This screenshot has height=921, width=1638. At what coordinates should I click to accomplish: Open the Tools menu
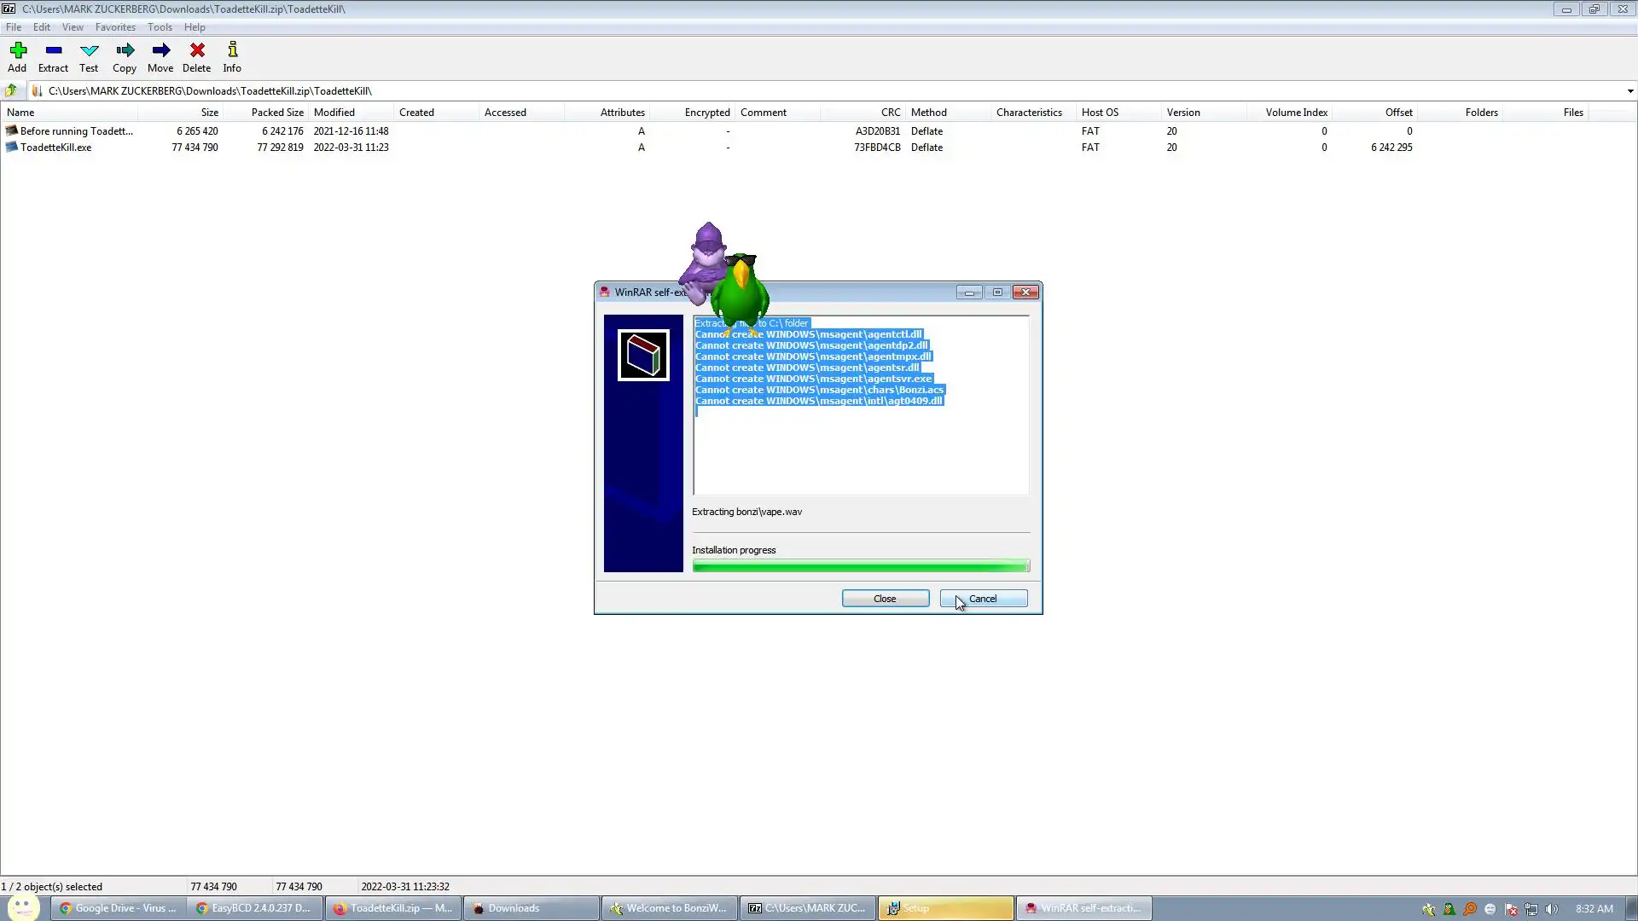click(160, 27)
